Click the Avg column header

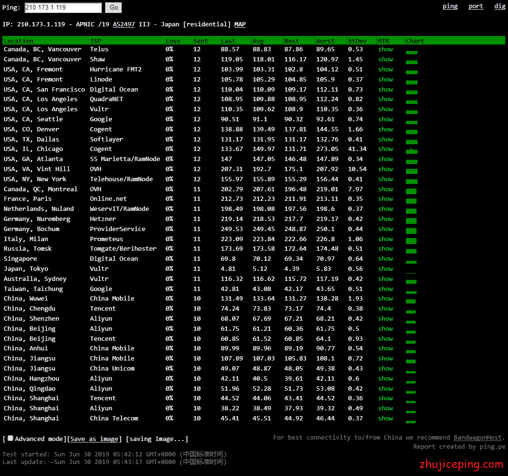pos(258,41)
